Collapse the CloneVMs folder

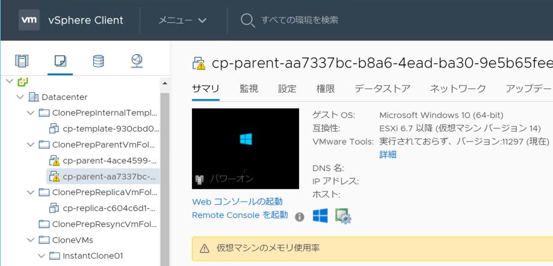(30, 240)
